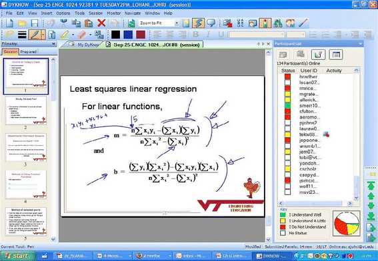Screen dimensions: 378x261
Task: Open the Zoom to Fit dropdown
Action: 177,23
